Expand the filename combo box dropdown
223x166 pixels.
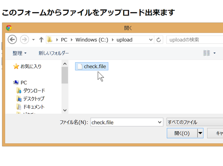[160, 122]
